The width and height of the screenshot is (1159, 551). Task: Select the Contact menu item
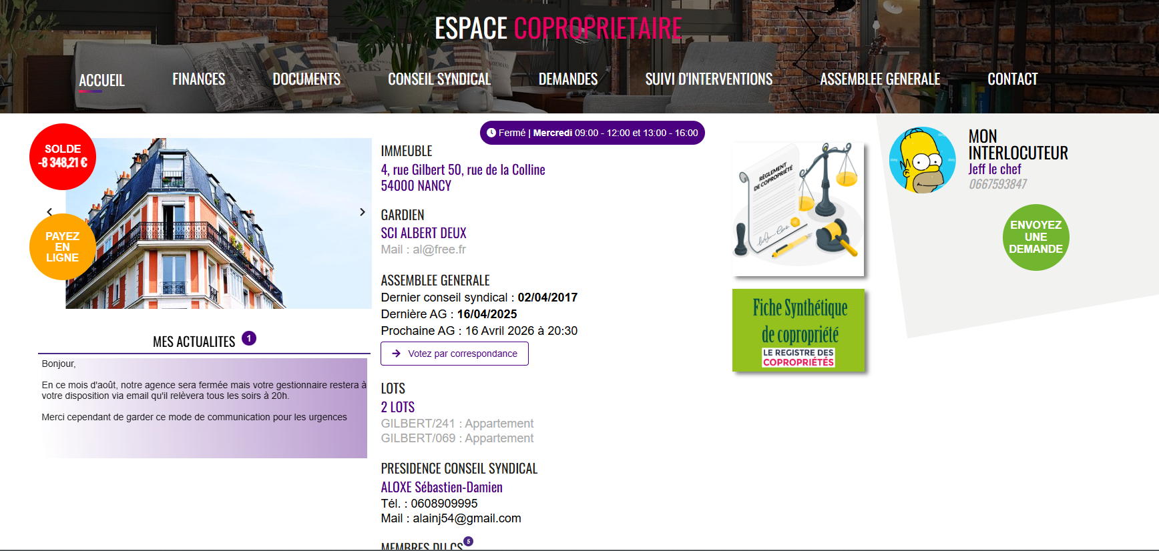[x=1012, y=79]
